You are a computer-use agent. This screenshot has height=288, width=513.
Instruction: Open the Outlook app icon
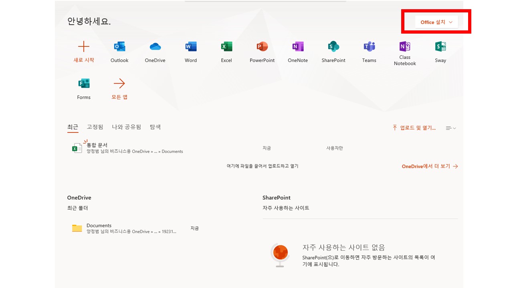[119, 47]
